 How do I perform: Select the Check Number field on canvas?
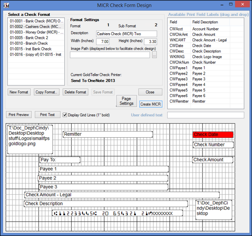[x=213, y=145]
